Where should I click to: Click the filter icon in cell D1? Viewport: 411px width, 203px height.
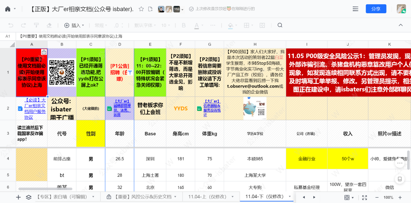130,72
